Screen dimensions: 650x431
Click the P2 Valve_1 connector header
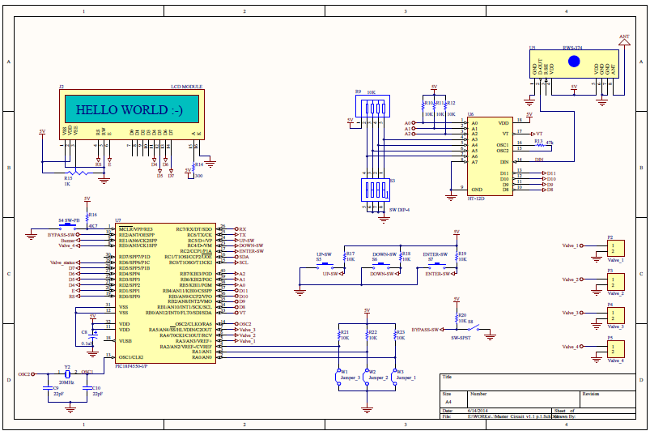[615, 249]
